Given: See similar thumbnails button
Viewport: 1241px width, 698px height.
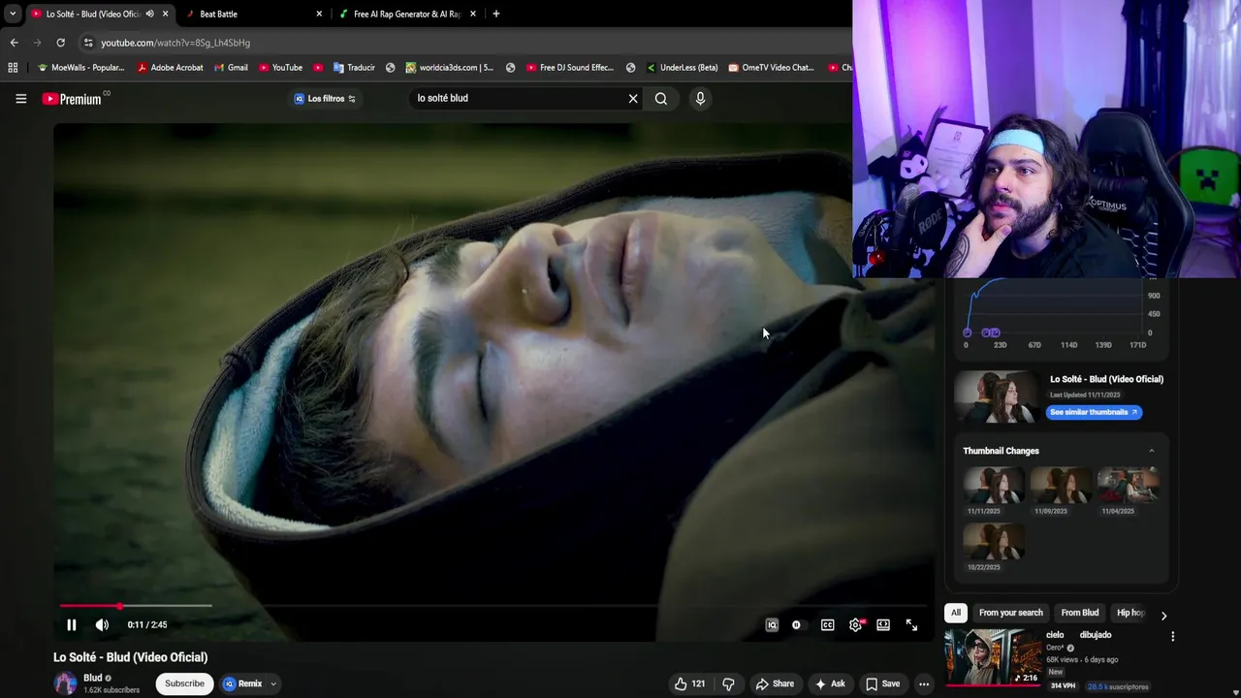Looking at the screenshot, I should 1094,412.
